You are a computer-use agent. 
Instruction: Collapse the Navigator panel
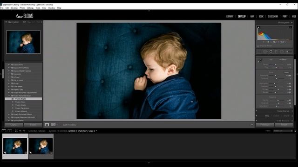pyautogui.click(x=6, y=22)
